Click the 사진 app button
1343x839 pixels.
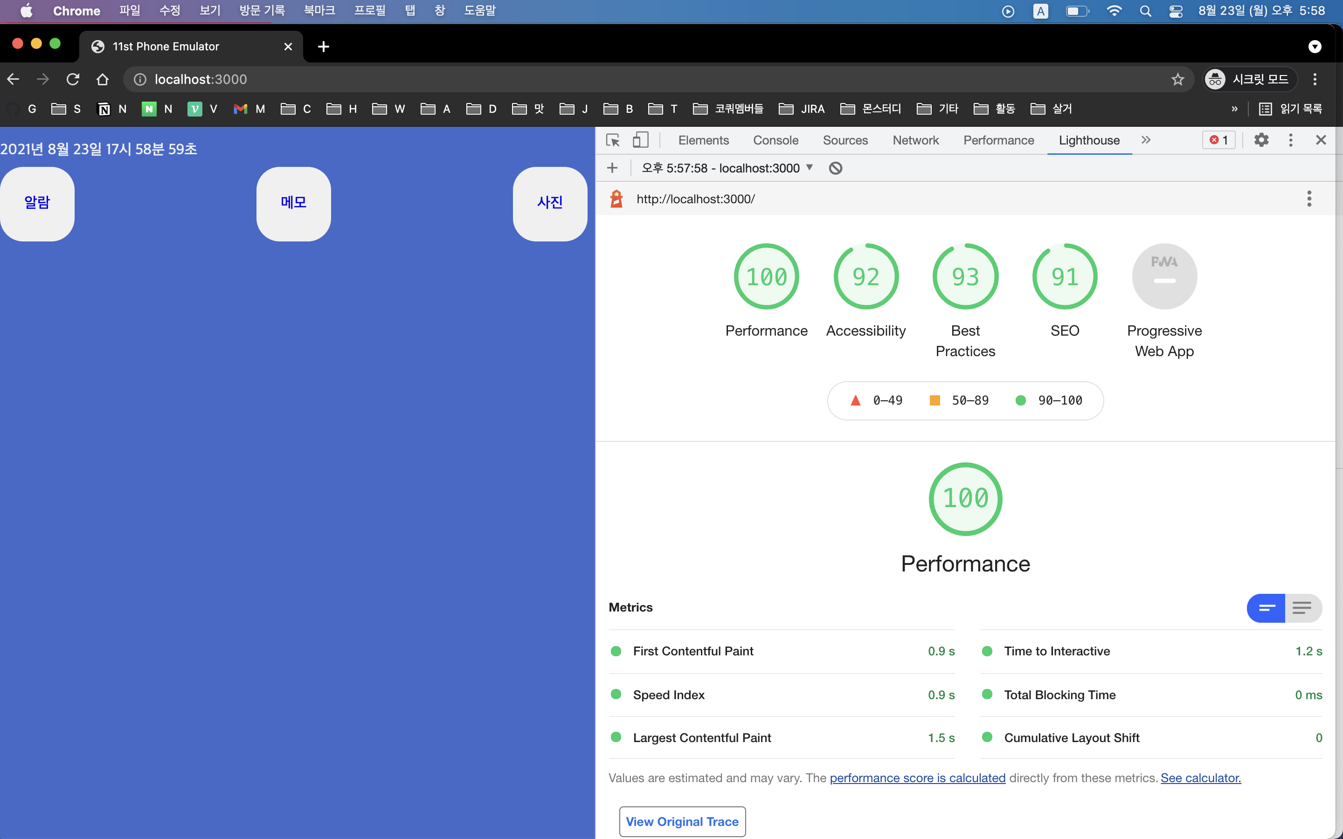coord(550,204)
